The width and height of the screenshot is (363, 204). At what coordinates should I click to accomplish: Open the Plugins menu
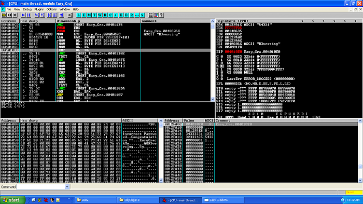[x=39, y=9]
